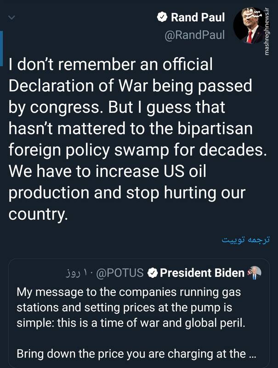The width and height of the screenshot is (278, 368).
Task: Click the quoted tweet's 10-day timestamp
Action: click(79, 273)
